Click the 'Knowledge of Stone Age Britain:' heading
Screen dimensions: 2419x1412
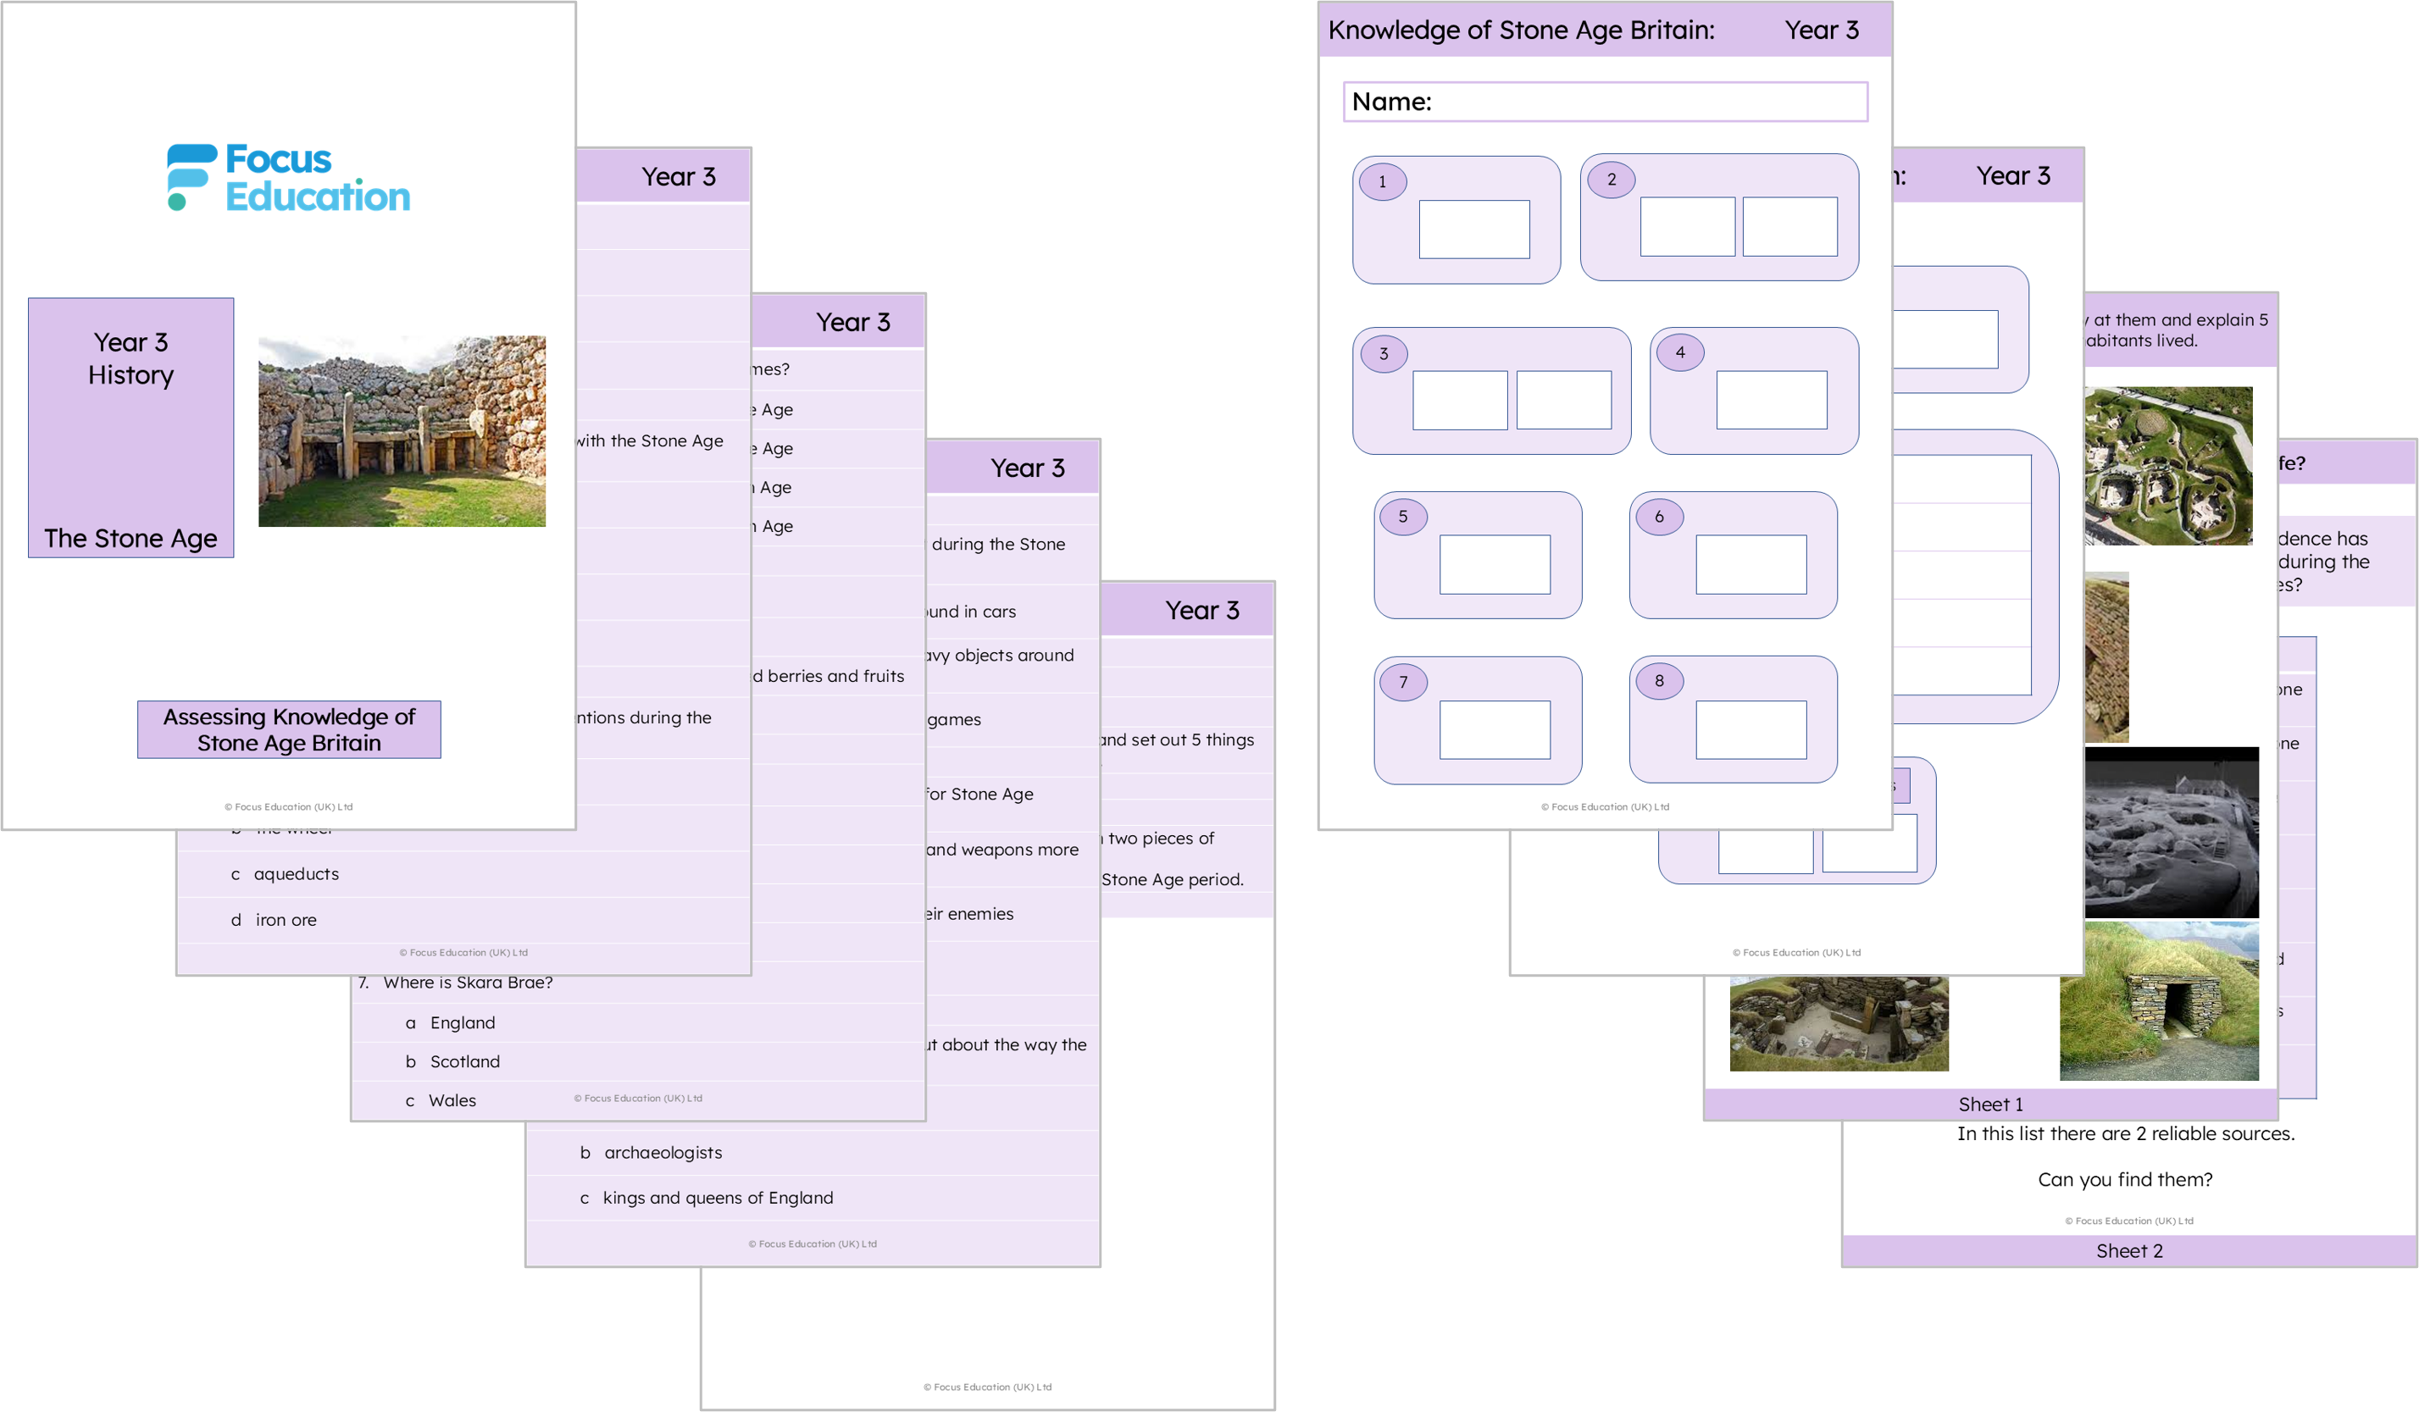point(1522,30)
